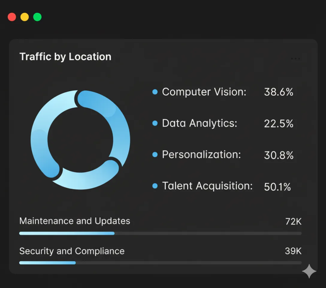Click the Personalization legend dot
Screen dimensions: 326x288
pos(155,155)
